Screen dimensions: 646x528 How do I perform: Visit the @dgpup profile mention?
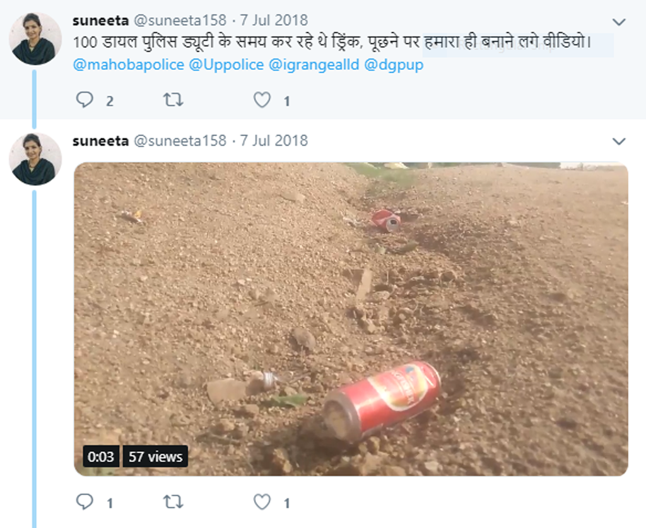click(394, 65)
